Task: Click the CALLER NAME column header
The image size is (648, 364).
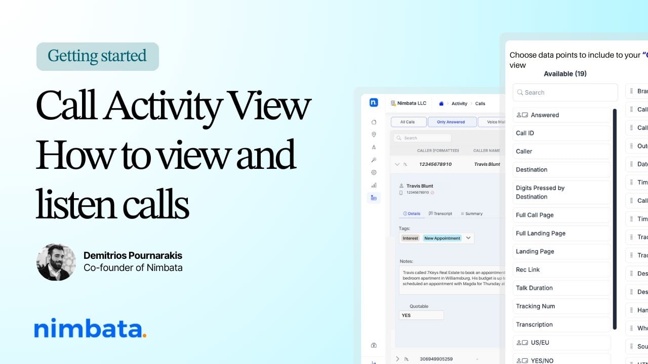Action: [x=487, y=151]
